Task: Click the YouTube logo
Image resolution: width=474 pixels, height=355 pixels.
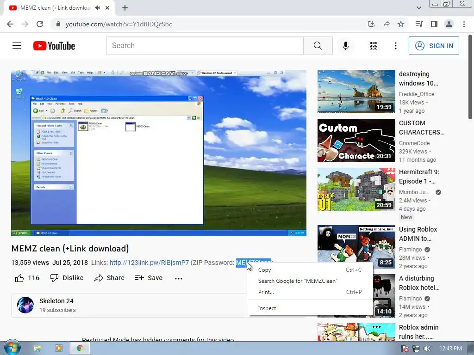Action: [x=54, y=46]
